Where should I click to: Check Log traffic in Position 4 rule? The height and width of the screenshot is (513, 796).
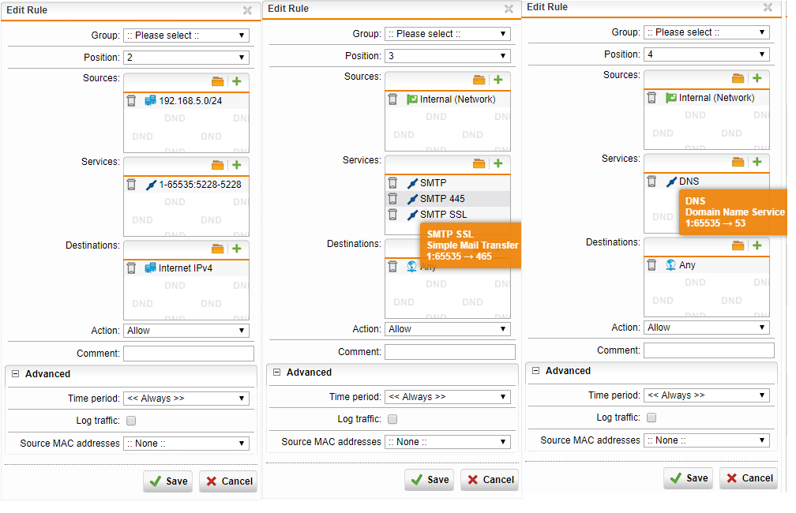tap(651, 418)
